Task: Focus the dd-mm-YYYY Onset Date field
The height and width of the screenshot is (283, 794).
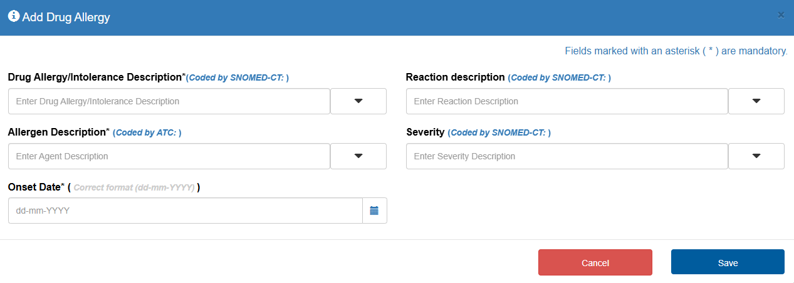Action: point(185,211)
